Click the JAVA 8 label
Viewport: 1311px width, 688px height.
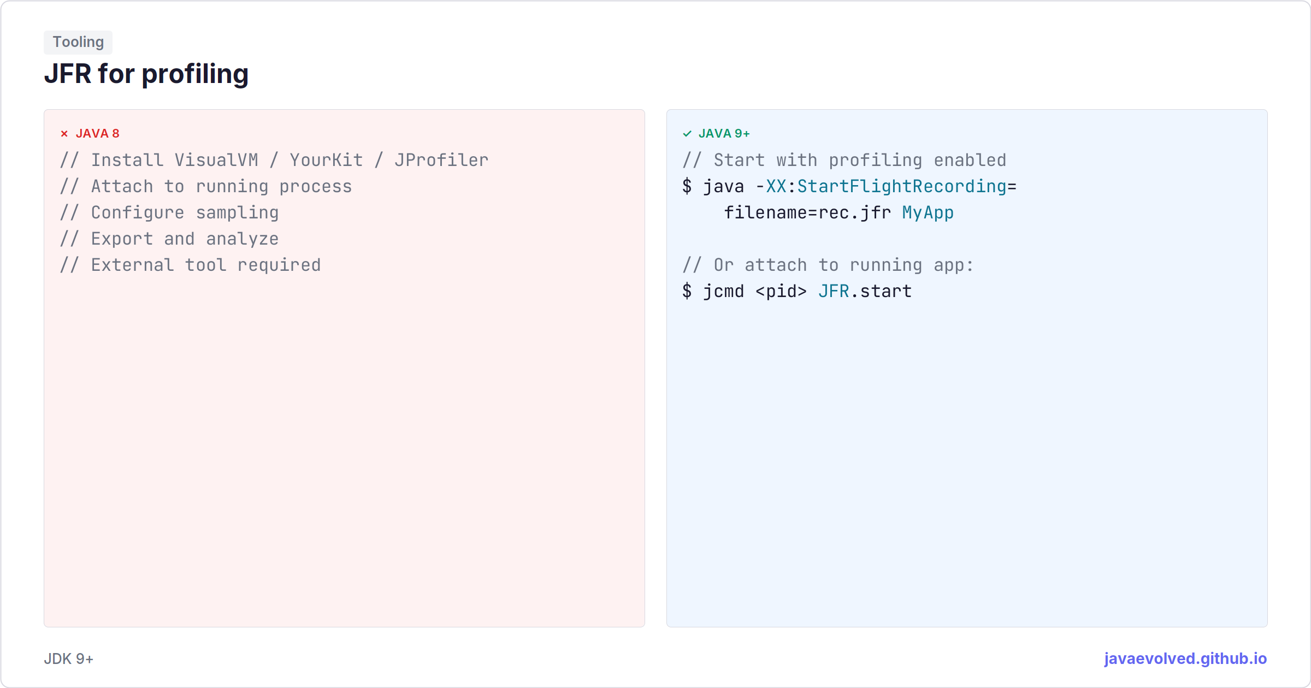click(97, 134)
